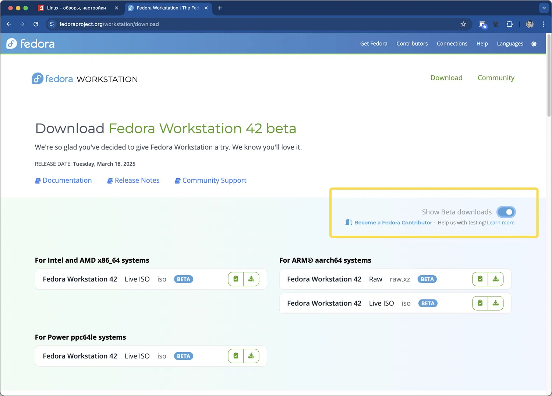Viewport: 552px width, 396px height.
Task: Open the Community section link
Action: click(496, 78)
